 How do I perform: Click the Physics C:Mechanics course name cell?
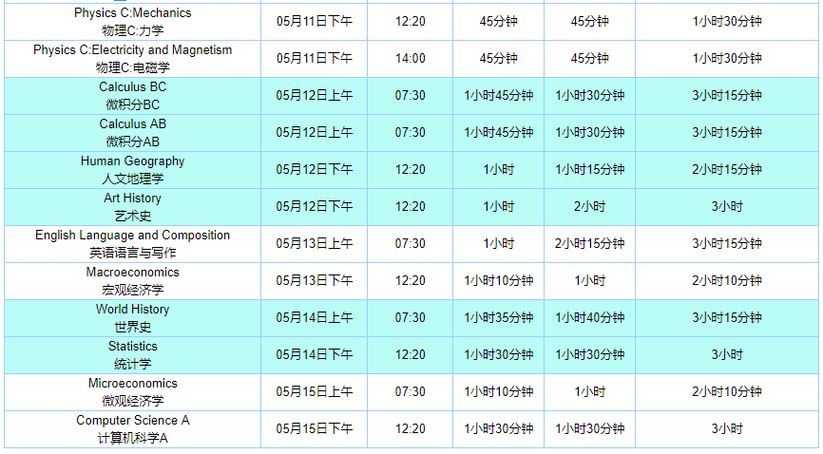click(132, 22)
